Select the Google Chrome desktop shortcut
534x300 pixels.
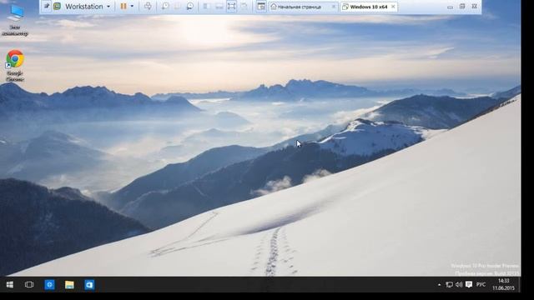[x=15, y=66]
